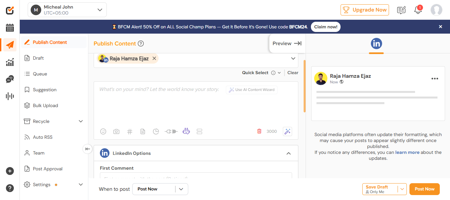This screenshot has width=450, height=200.
Task: Open Post Approval in sidebar
Action: pyautogui.click(x=54, y=169)
